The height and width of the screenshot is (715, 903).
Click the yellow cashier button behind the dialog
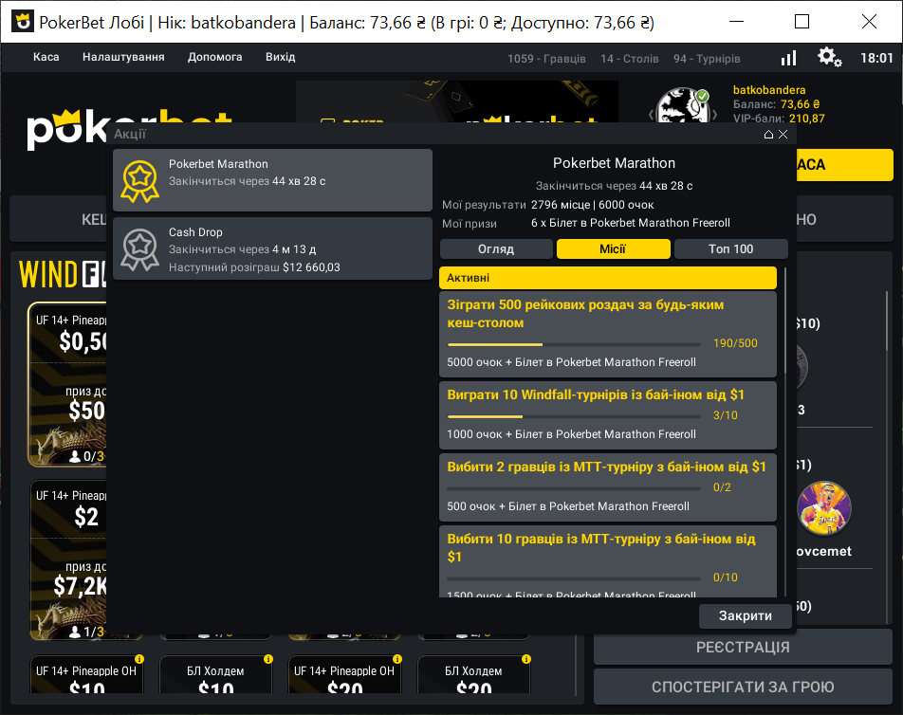(844, 165)
